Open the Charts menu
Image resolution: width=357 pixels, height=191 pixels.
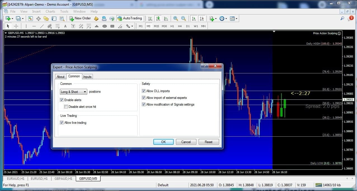tap(50, 11)
